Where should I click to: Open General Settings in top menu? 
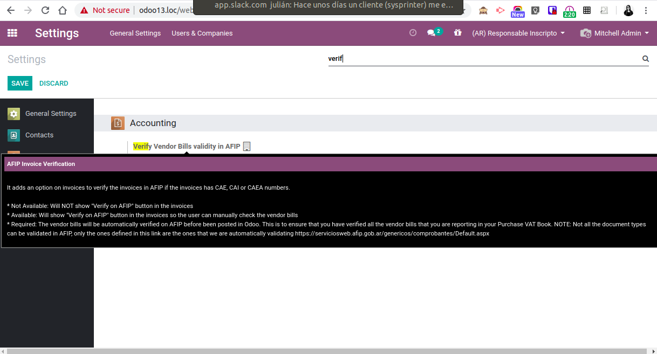click(x=135, y=33)
